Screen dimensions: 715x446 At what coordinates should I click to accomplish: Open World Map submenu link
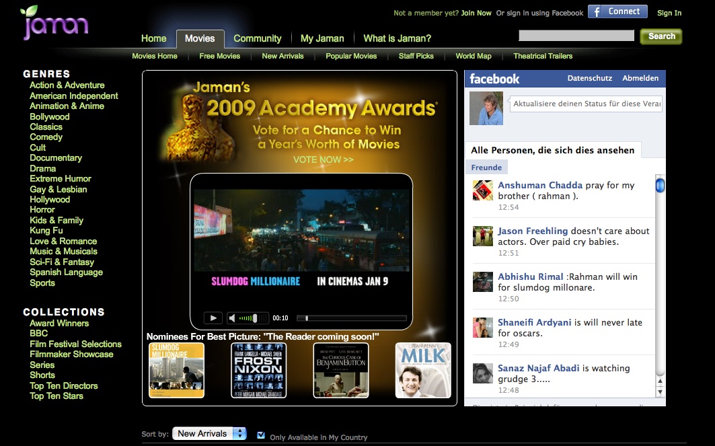pyautogui.click(x=474, y=56)
